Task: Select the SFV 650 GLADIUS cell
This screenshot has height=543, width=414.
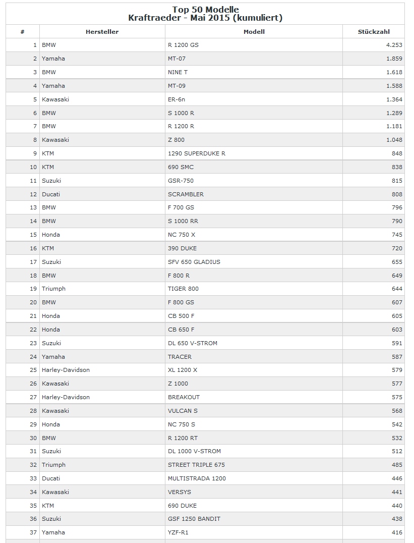Action: (194, 262)
